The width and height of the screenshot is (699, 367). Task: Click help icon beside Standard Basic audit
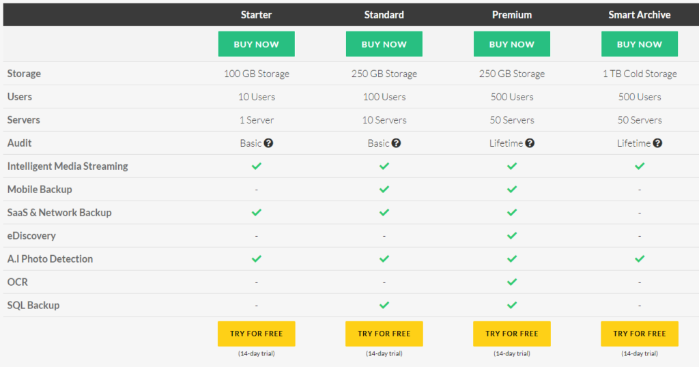(x=396, y=143)
